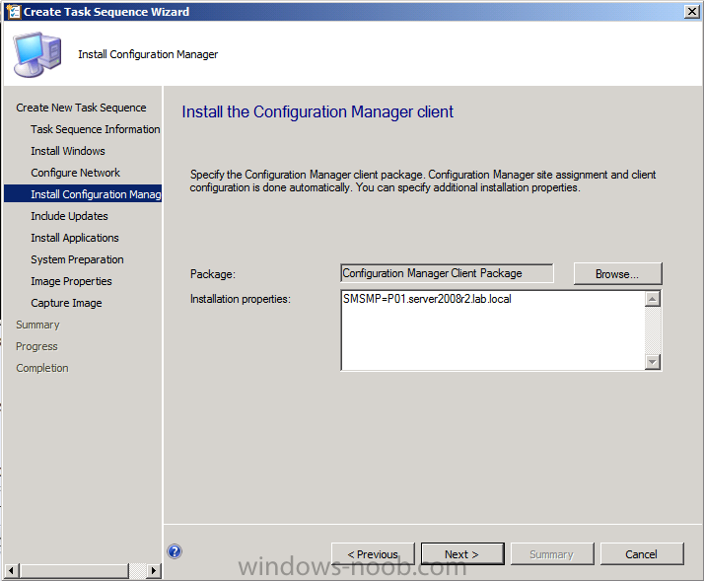Click right arrow of sidebar horizontal scrollbar
This screenshot has height=581, width=704.
coord(154,571)
